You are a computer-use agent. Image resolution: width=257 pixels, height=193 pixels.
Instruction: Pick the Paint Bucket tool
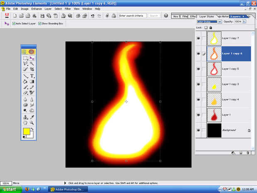(x=26, y=82)
